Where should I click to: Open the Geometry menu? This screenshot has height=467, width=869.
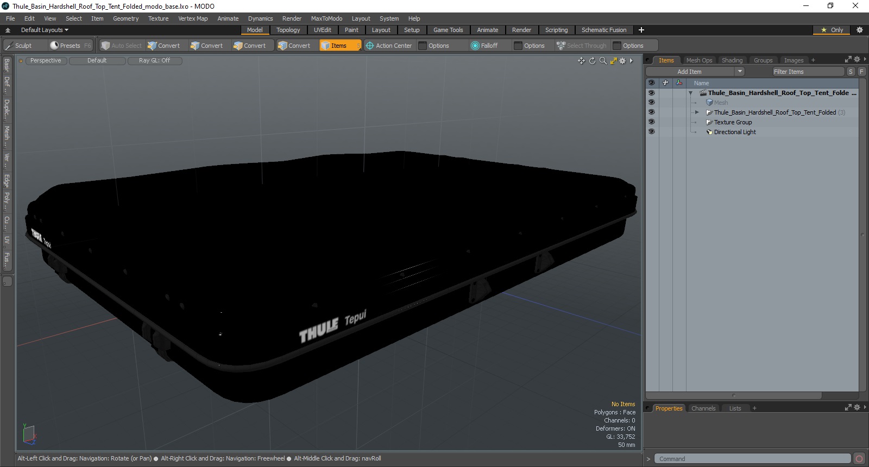(x=125, y=18)
